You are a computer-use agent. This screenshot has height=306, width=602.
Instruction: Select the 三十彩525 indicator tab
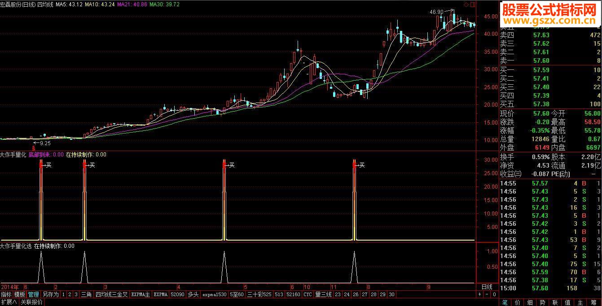259,294
